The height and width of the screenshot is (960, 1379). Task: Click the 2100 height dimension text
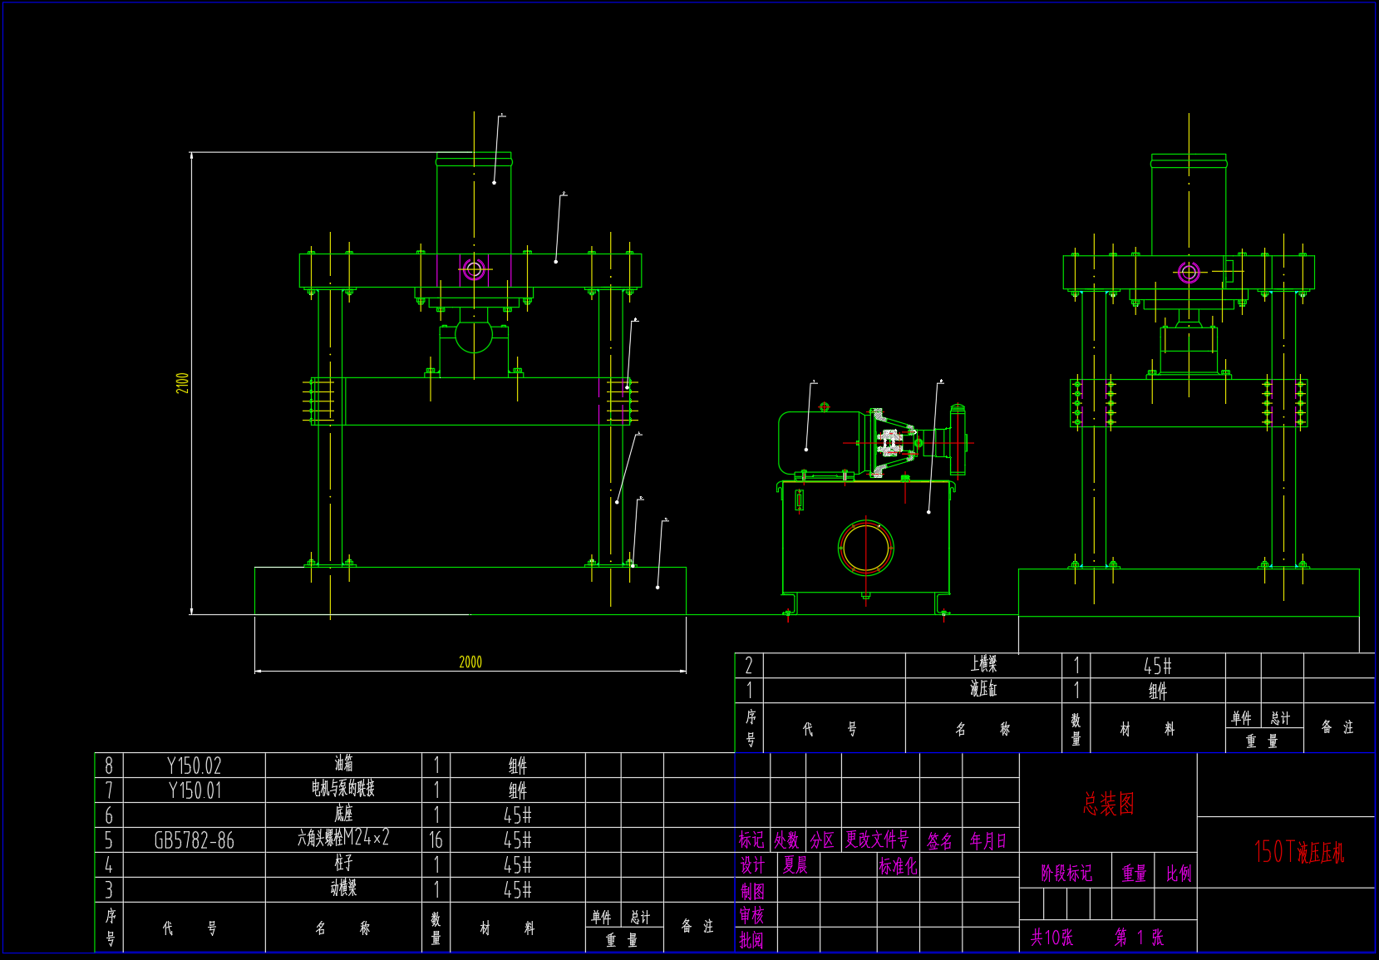coord(182,382)
